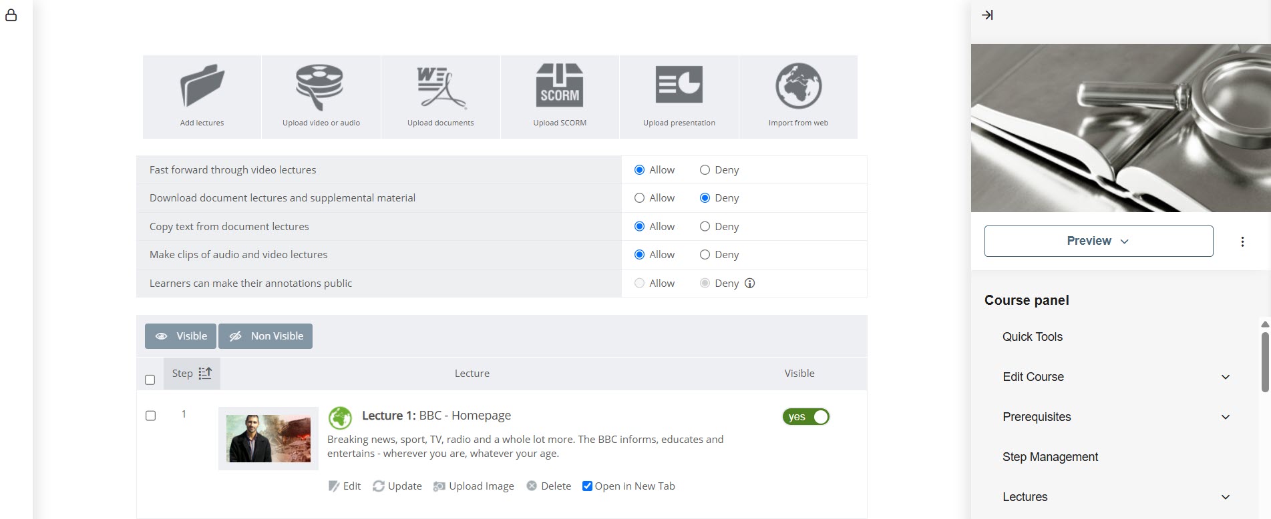Select the Upload documents icon
1271x519 pixels.
point(440,87)
